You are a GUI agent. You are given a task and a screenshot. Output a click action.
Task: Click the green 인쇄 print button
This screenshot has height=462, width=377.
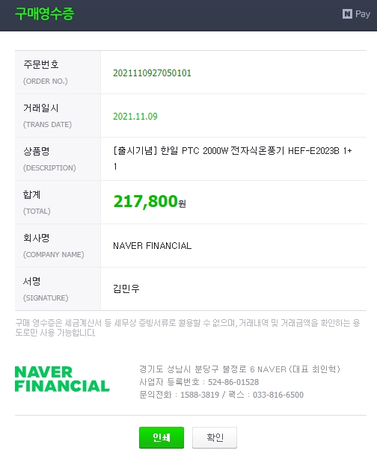coord(162,437)
